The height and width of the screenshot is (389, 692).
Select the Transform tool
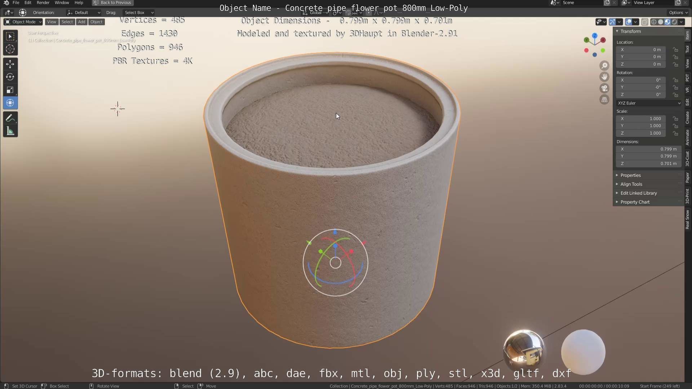coord(10,103)
